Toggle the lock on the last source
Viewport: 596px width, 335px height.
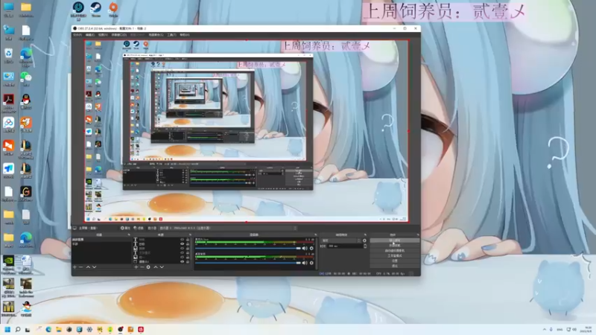[188, 262]
